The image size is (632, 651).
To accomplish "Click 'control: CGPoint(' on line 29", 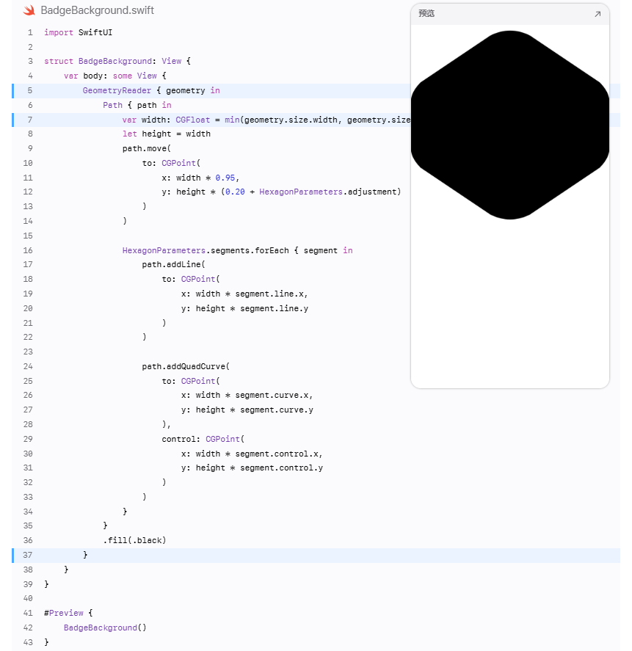I will coord(203,439).
